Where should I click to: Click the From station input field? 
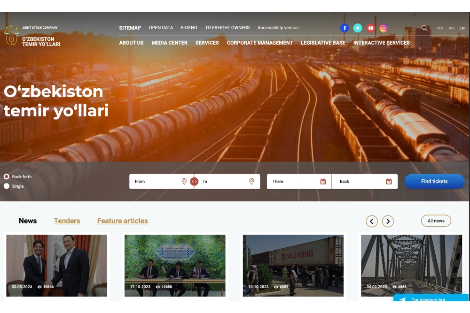(157, 182)
